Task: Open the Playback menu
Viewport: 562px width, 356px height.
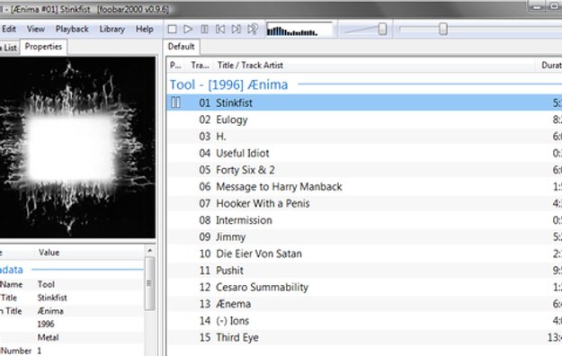Action: [72, 29]
